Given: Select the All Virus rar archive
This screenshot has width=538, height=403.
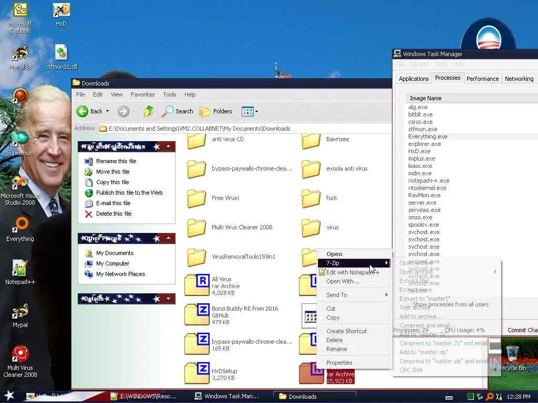Looking at the screenshot, I should coord(212,285).
